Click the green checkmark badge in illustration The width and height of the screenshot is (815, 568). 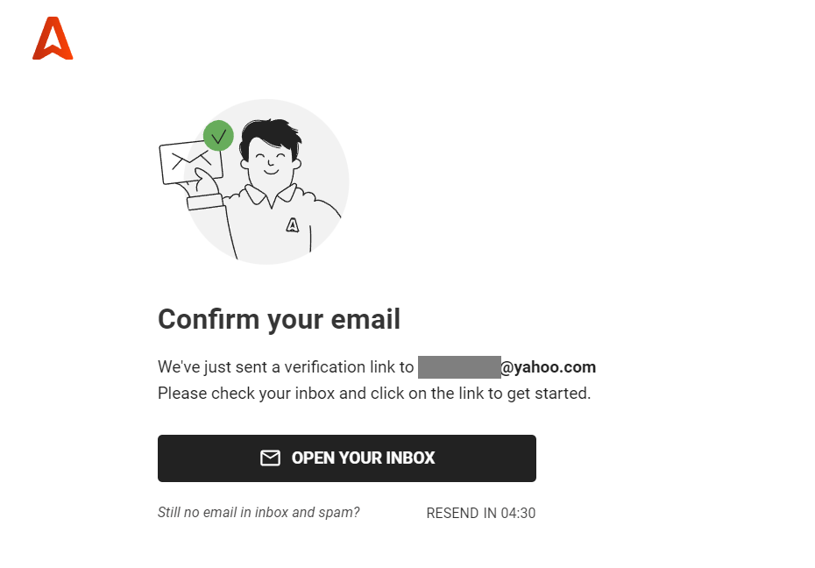coord(218,137)
